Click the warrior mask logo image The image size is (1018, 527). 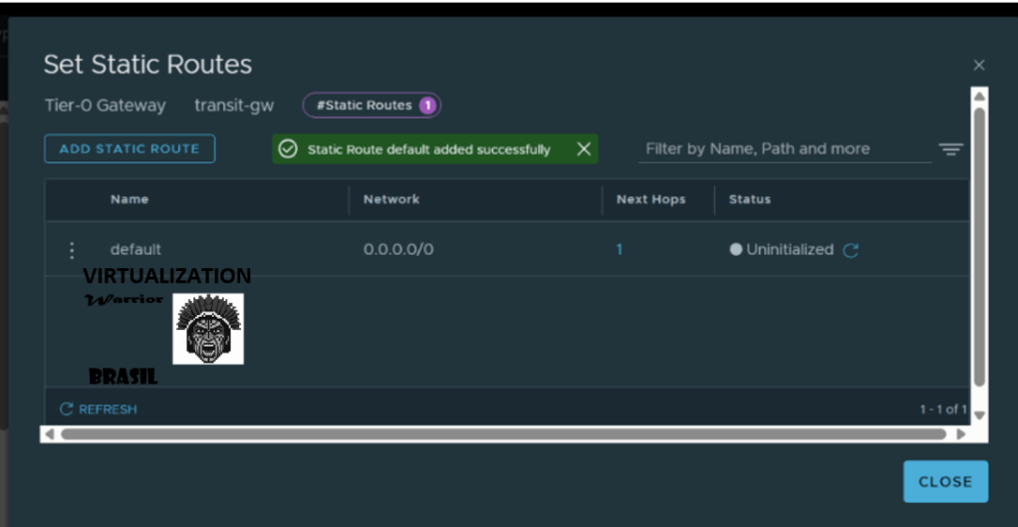click(x=208, y=329)
